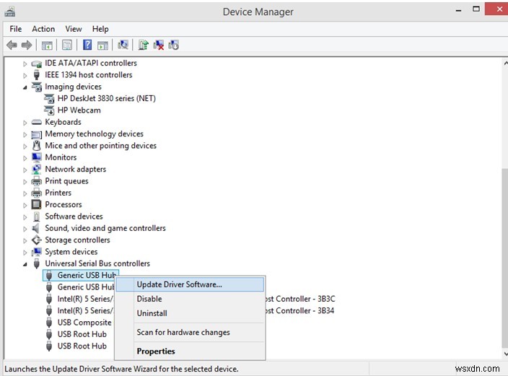
Task: Expand the IDE ATA/ATAPI controllers node
Action: pos(25,64)
